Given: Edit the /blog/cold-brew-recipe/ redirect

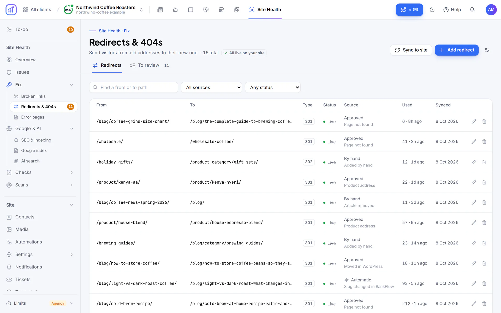Looking at the screenshot, I should (474, 304).
